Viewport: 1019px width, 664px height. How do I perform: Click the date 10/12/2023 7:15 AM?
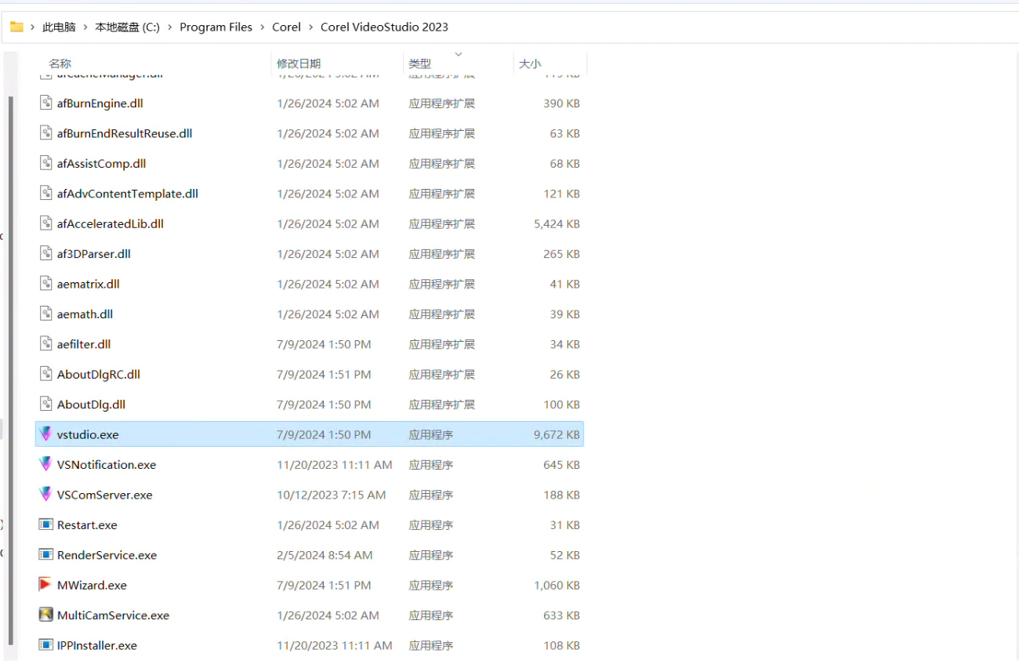(x=331, y=495)
